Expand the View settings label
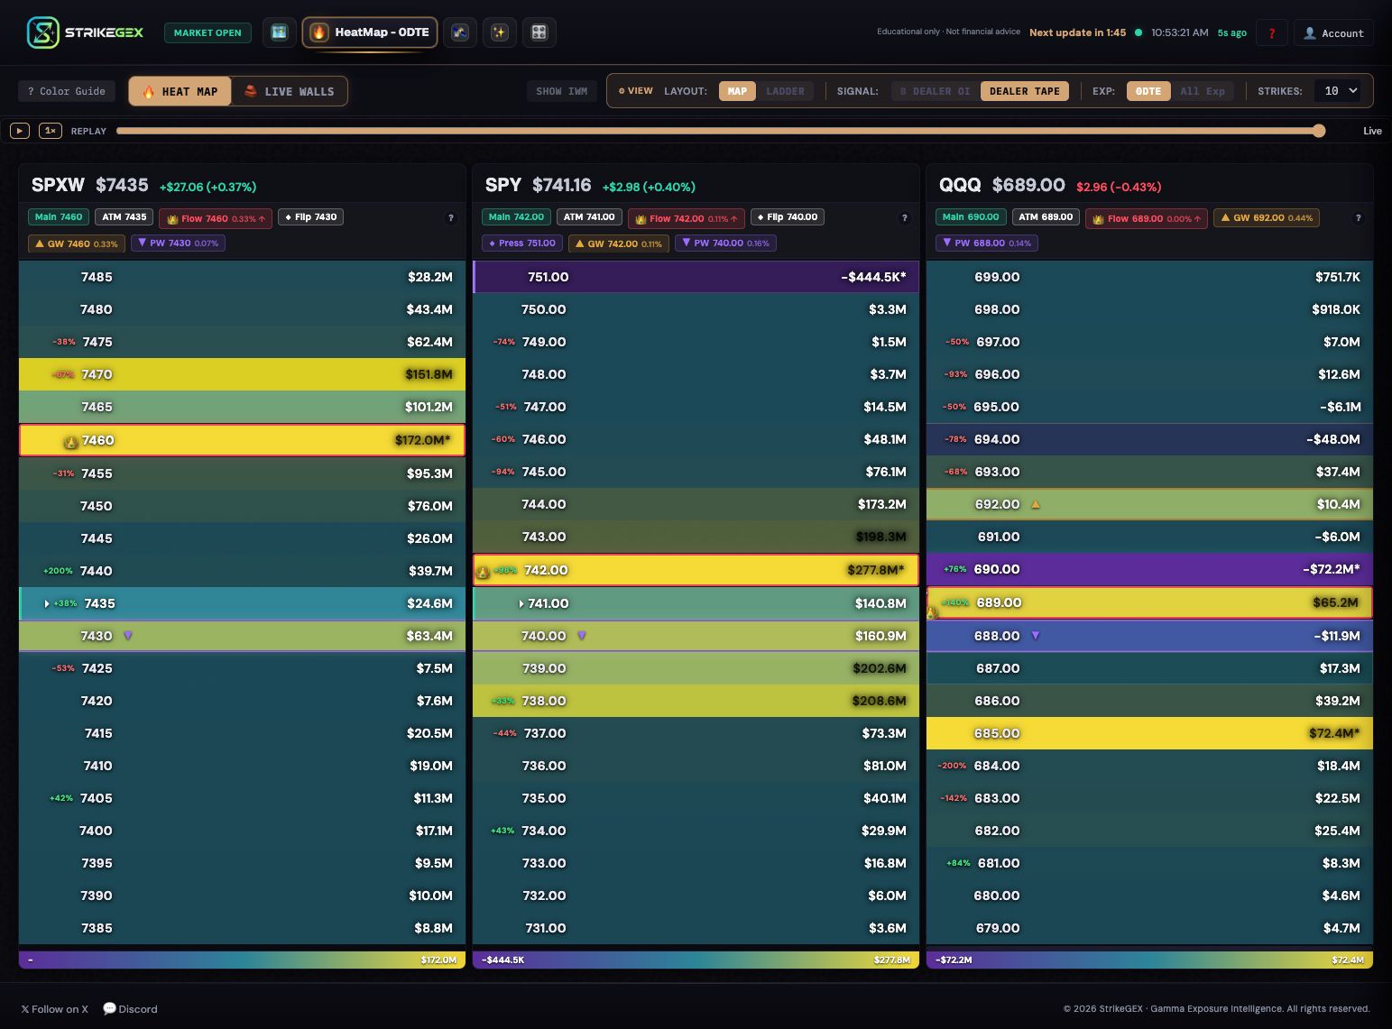Image resolution: width=1392 pixels, height=1029 pixels. [x=635, y=91]
